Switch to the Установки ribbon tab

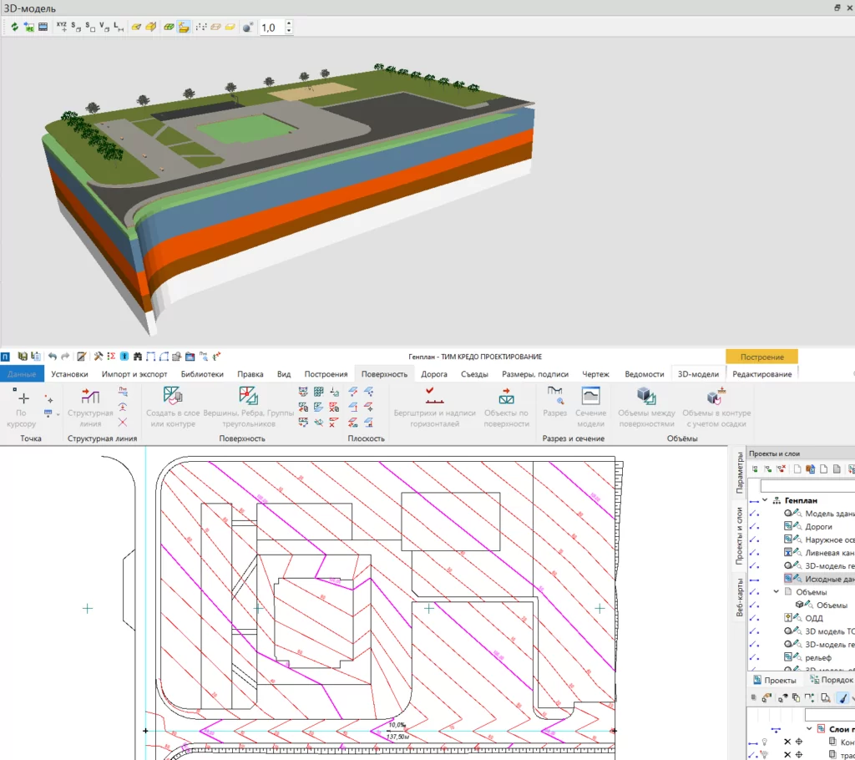(x=69, y=373)
